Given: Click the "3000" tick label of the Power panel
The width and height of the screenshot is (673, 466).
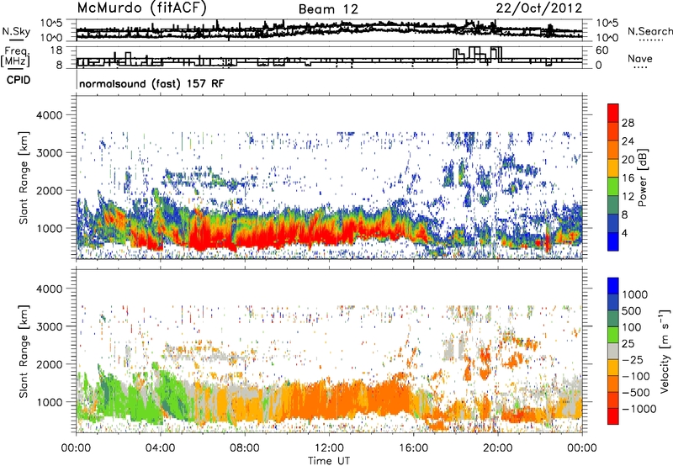Looking at the screenshot, I should click(49, 153).
